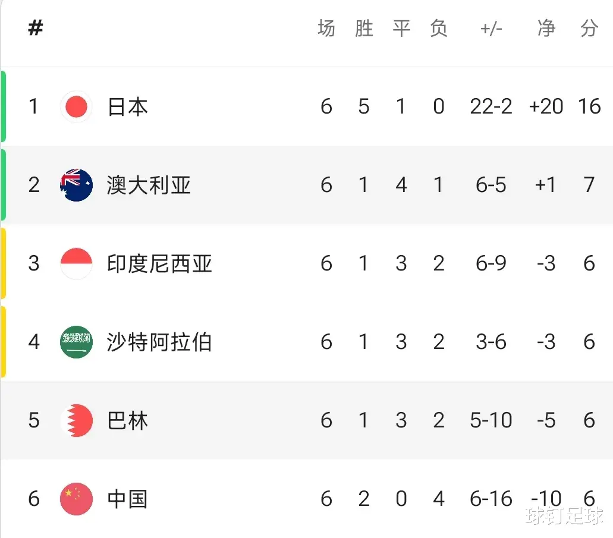
Task: Sort by the 分 points column header
Action: [589, 28]
